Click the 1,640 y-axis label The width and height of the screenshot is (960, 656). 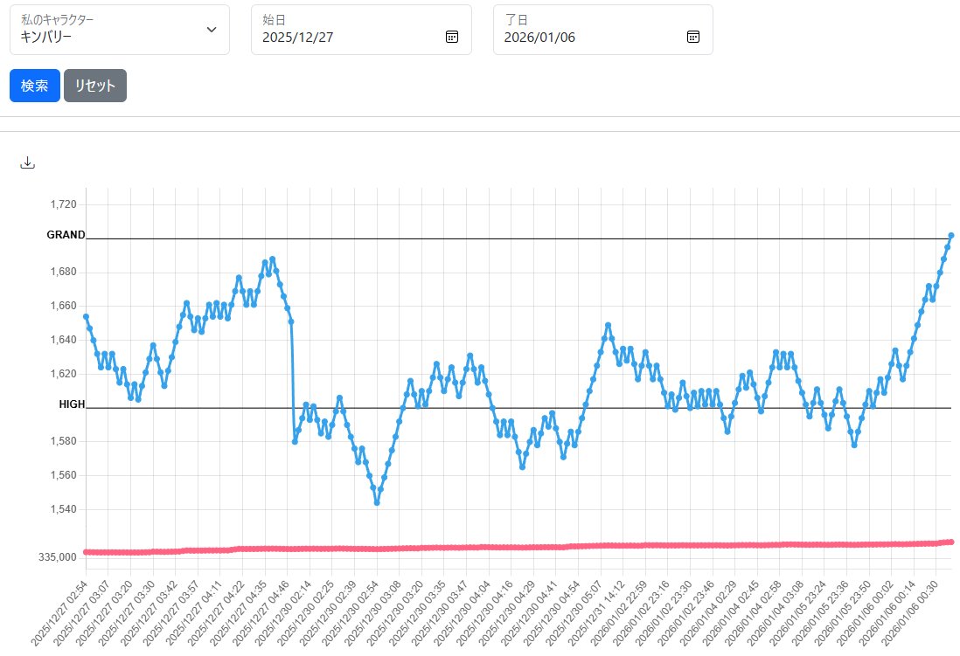(x=64, y=340)
